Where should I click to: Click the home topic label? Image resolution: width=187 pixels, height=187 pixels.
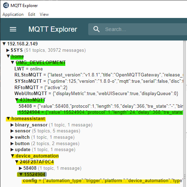[x=18, y=56]
